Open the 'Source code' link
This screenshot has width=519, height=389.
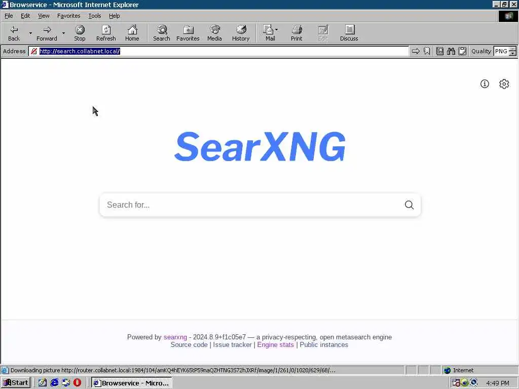[189, 344]
